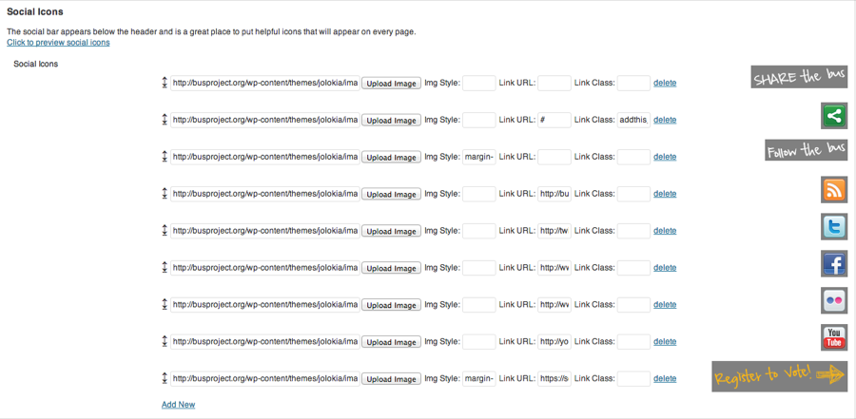Screen dimensions: 856x419
Task: Focus Img Style 'margin-' field in Follow the bus row
Action: [479, 157]
